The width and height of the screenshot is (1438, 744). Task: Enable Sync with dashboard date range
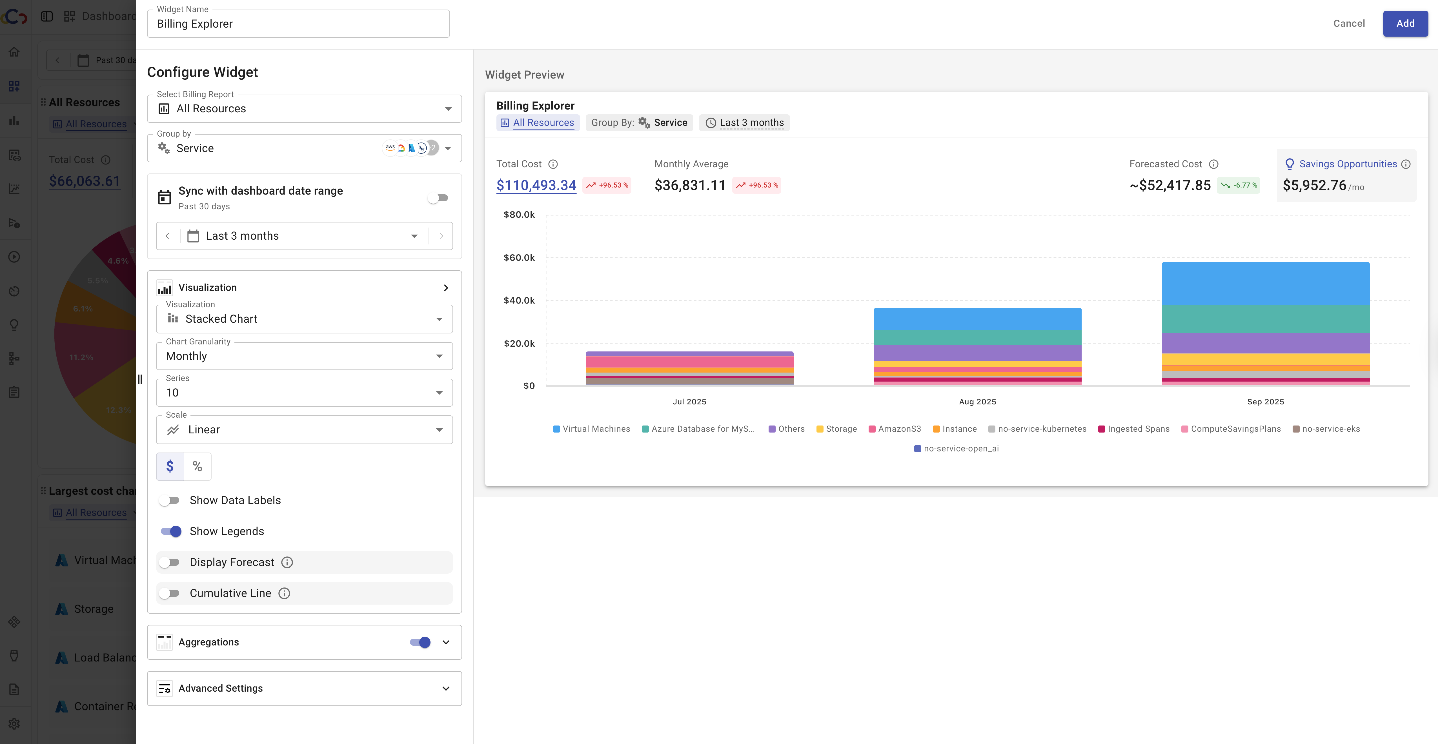[x=438, y=198]
